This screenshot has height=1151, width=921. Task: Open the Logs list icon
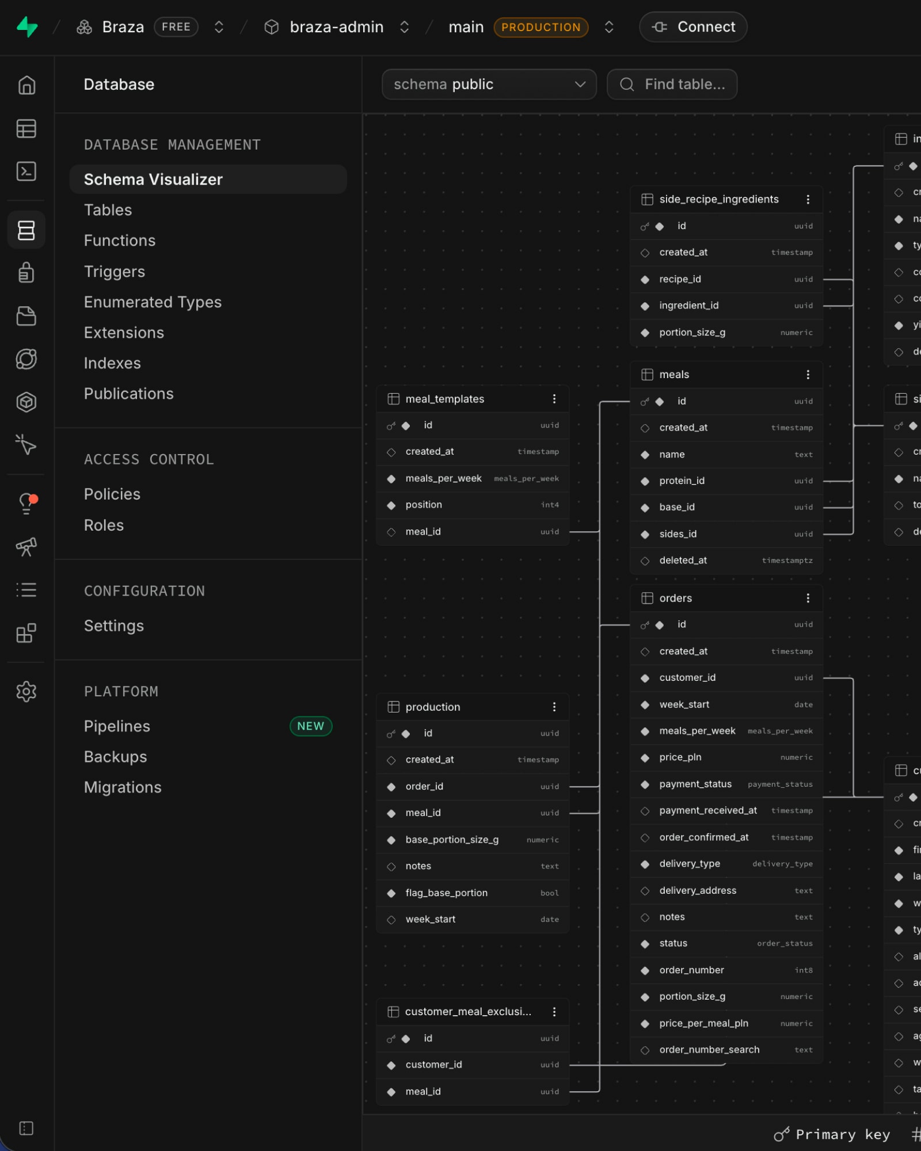[x=26, y=590]
